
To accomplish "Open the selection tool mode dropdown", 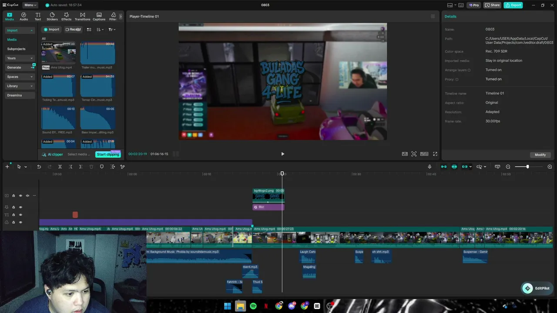I will pos(26,167).
